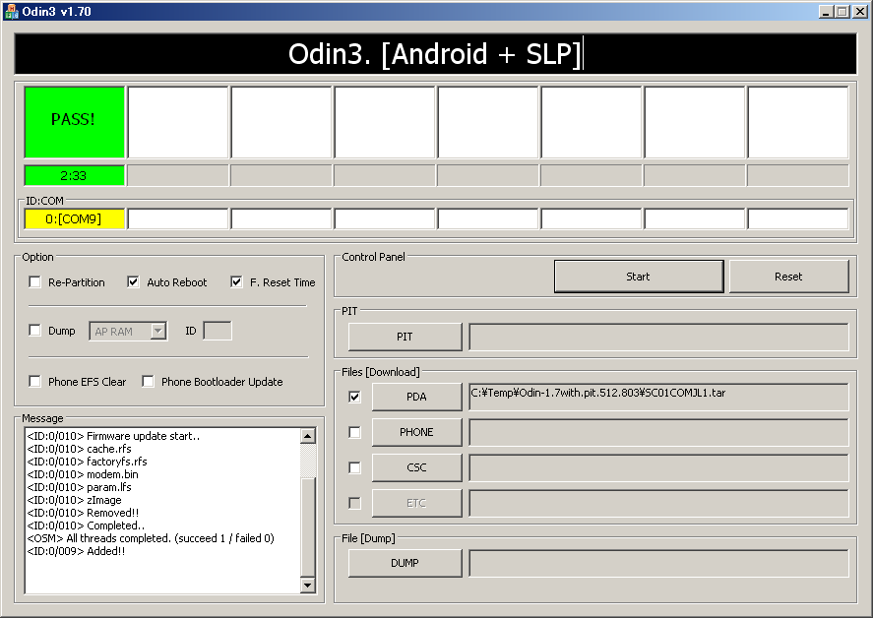Browse for a PDA firmware file
The height and width of the screenshot is (618, 873).
point(416,396)
